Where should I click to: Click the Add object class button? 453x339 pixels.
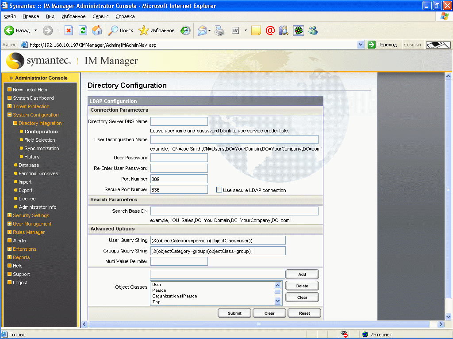click(x=302, y=274)
